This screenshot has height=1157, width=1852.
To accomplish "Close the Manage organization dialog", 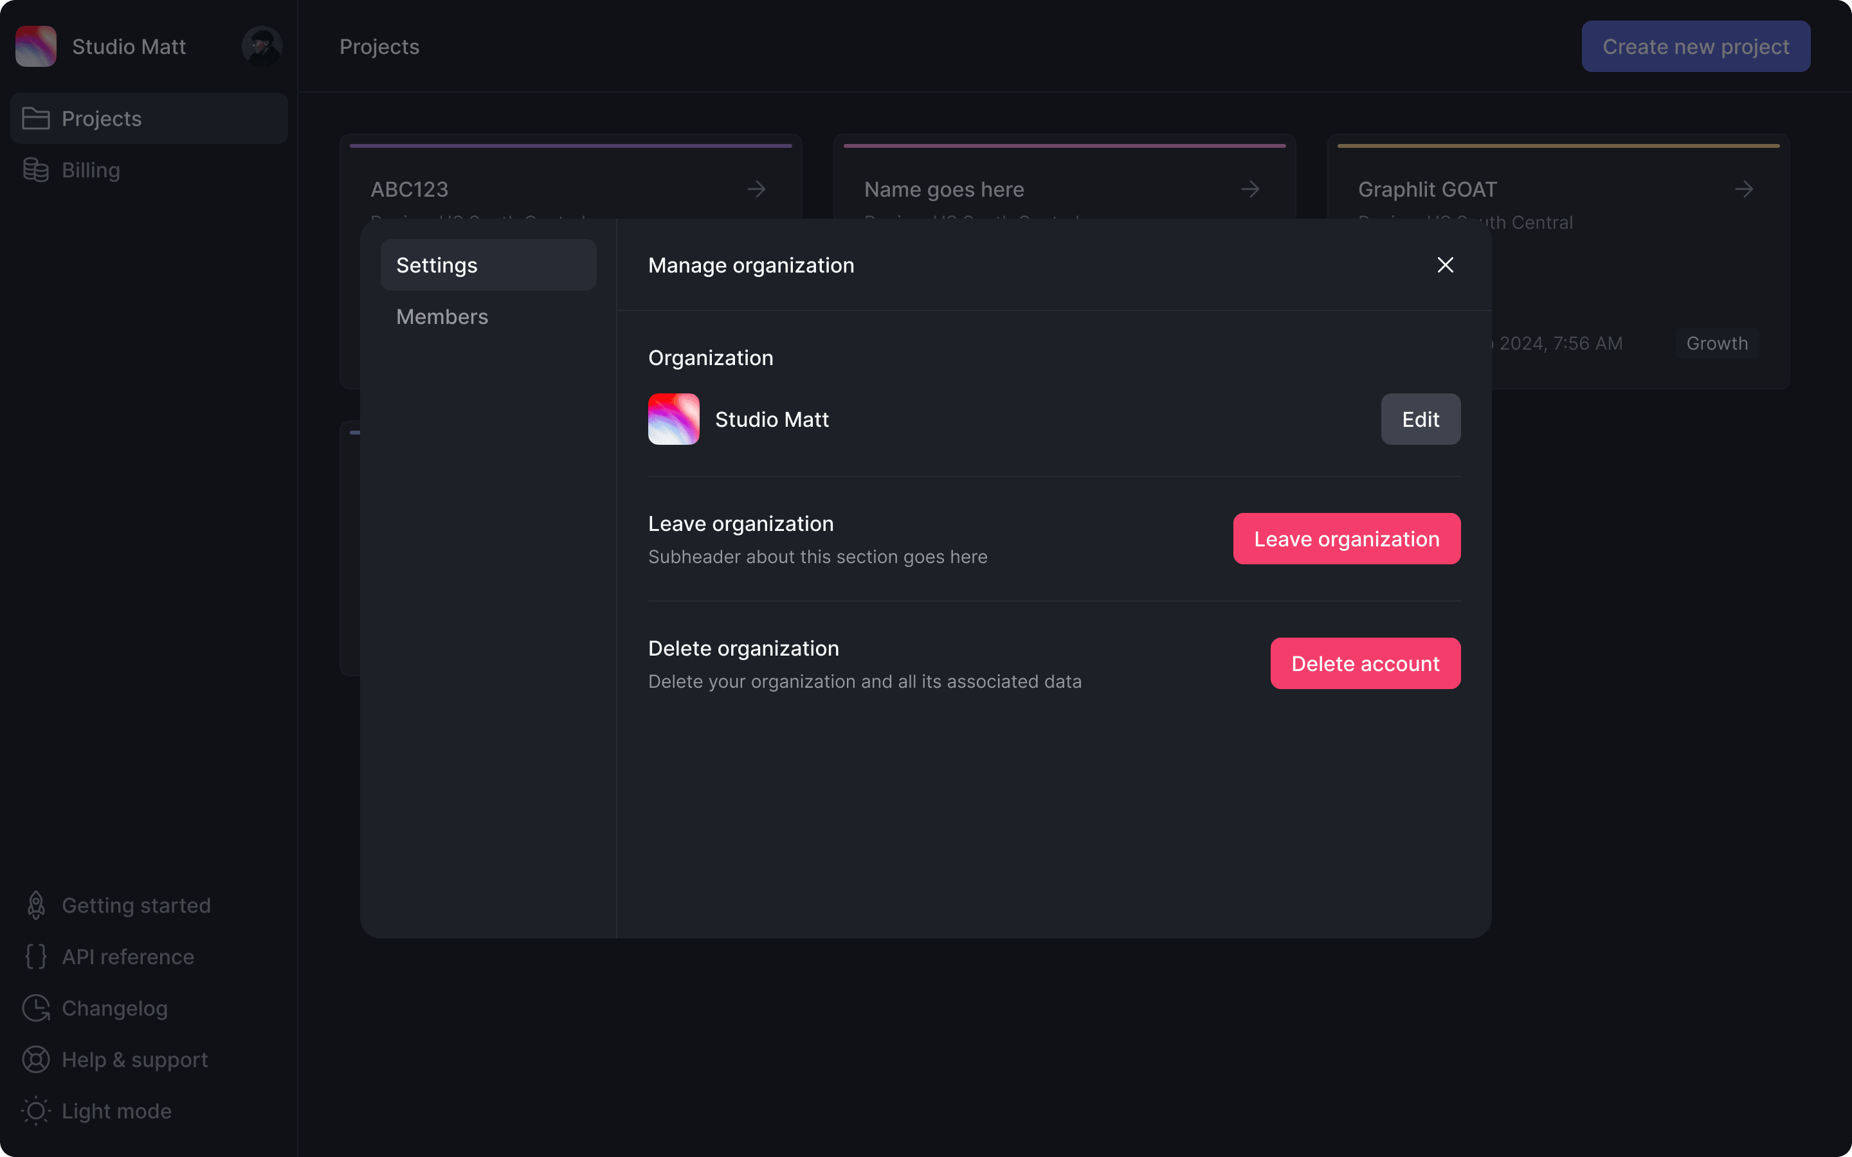I will pos(1445,265).
